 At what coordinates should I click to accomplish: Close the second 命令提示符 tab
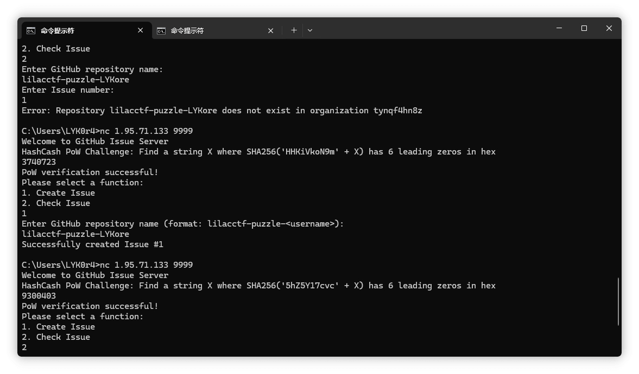271,31
